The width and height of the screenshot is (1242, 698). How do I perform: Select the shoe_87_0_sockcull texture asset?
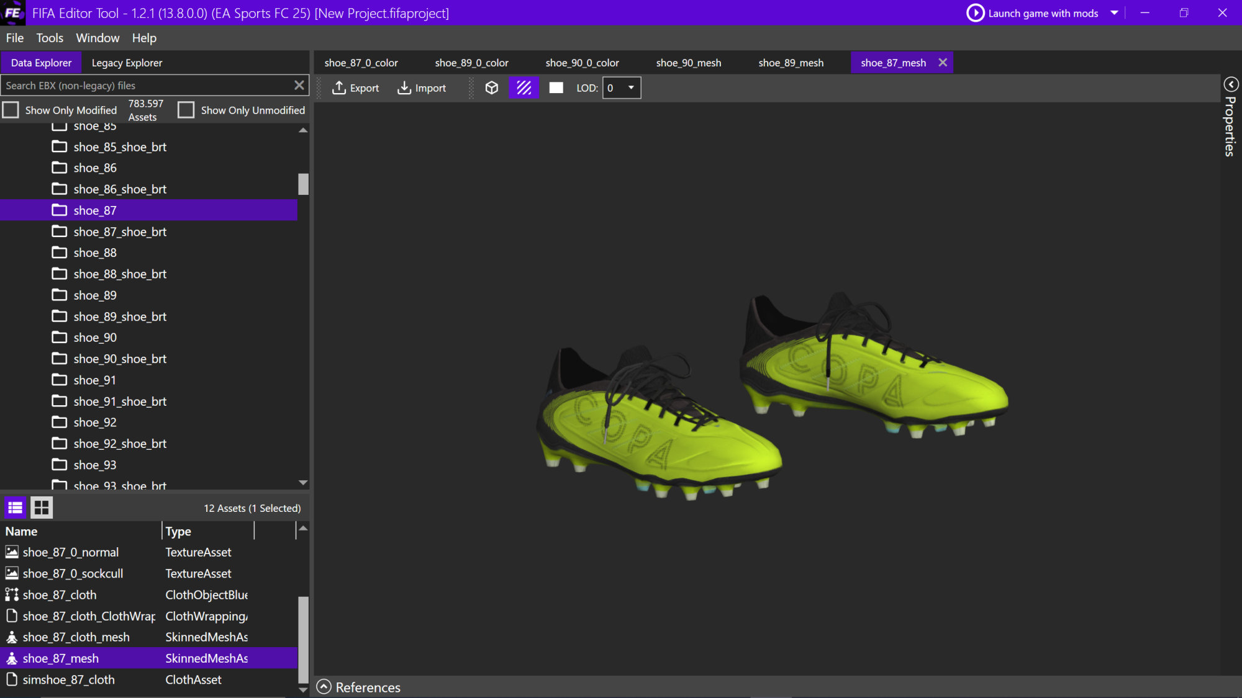point(149,574)
